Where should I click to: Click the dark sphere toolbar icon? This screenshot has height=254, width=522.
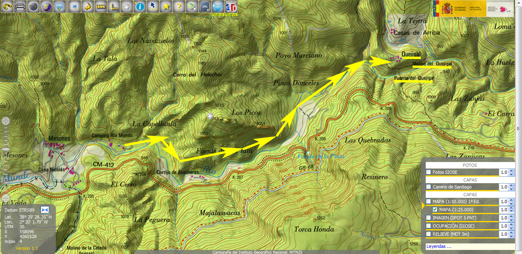(33, 7)
